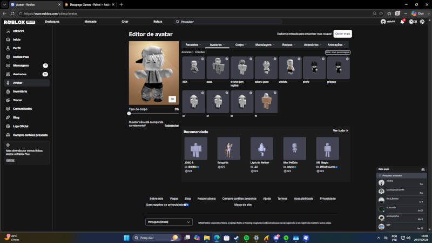Click Criar novo personagem button

337,52
